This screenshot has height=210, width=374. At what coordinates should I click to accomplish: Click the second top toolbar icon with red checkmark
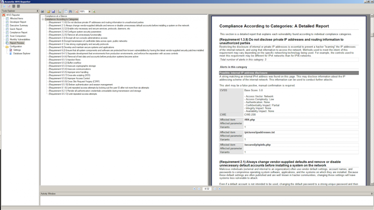(x=9, y=6)
